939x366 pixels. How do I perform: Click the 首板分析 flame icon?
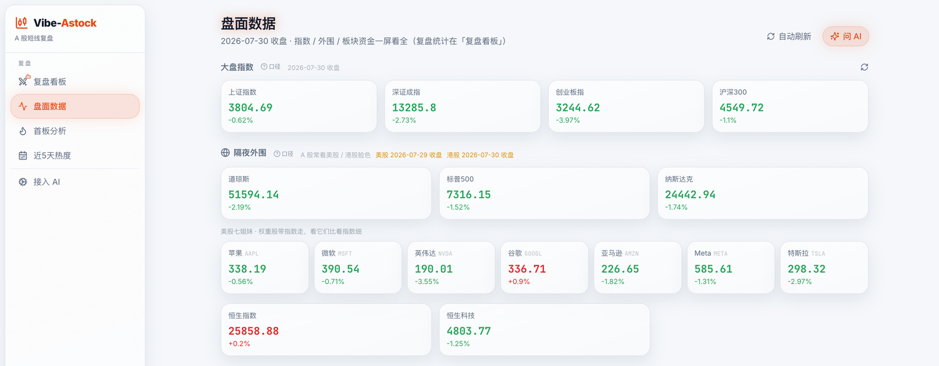pyautogui.click(x=23, y=131)
